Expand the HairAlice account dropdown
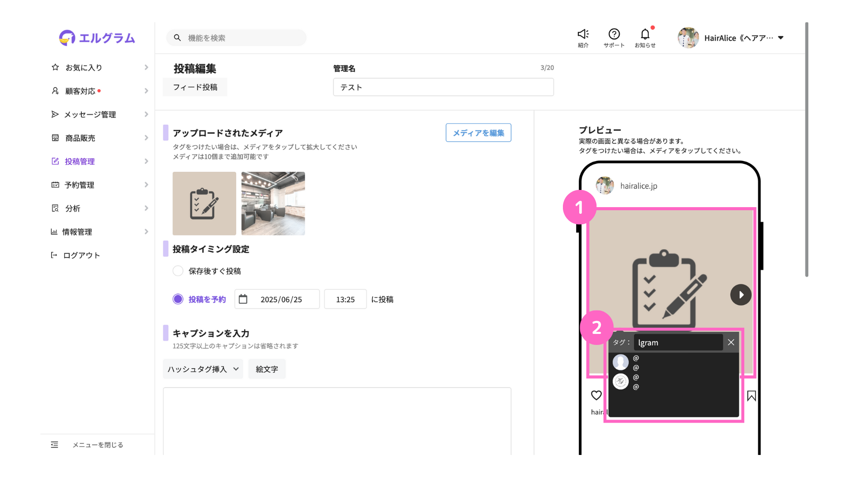 781,38
